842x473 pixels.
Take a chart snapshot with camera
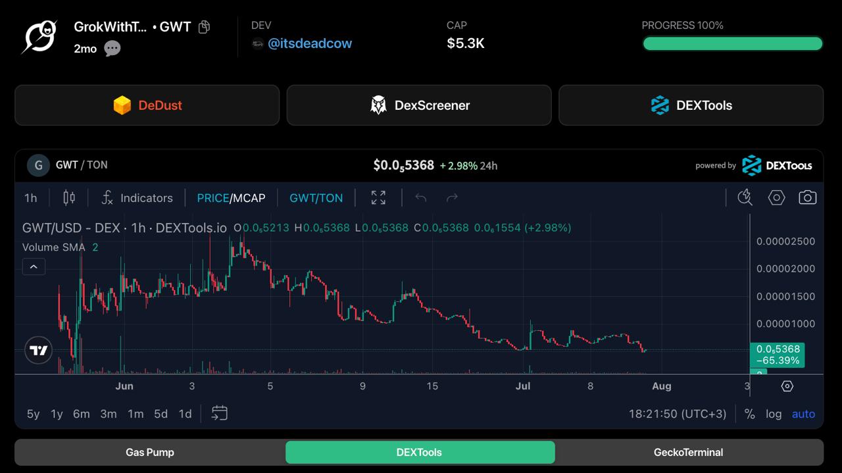808,197
